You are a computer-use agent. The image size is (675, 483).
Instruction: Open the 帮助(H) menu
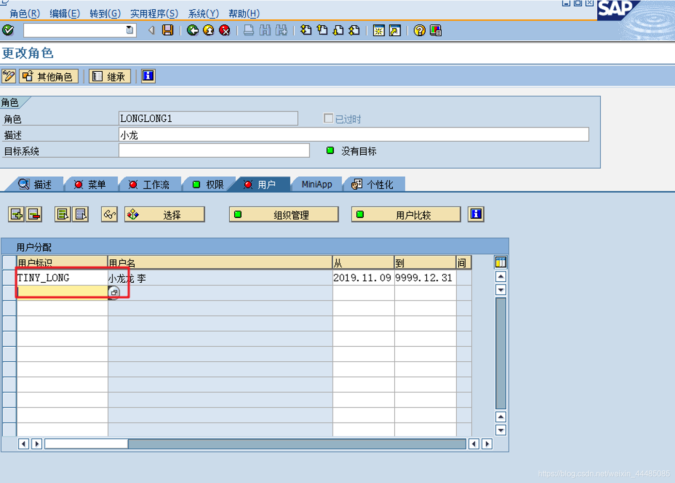click(x=244, y=14)
